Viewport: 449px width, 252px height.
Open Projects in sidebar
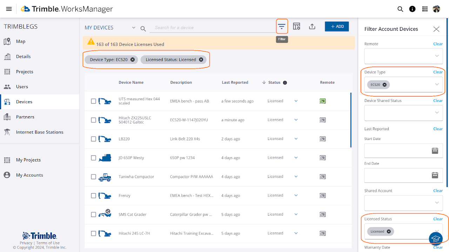coord(40,71)
